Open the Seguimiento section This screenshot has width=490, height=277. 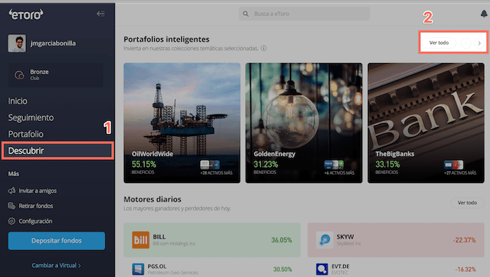pos(31,118)
